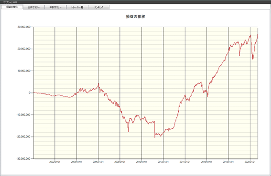
Task: Click the 2006/01/01 x-axis date label
Action: tap(98, 162)
